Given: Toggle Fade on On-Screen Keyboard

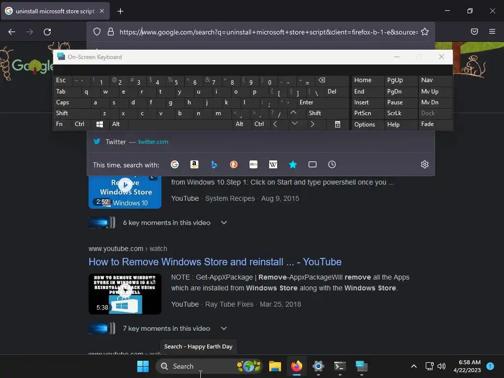Looking at the screenshot, I should [435, 124].
